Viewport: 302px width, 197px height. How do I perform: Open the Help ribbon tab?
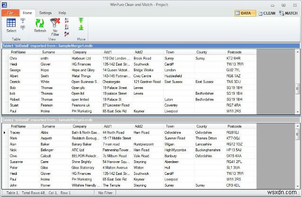(x=62, y=13)
